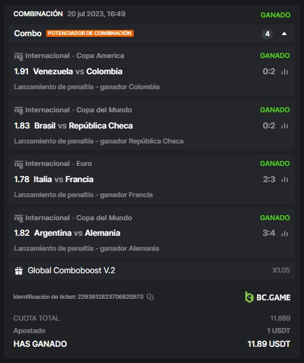
Task: Copy the ticket identification number
Action: click(150, 297)
